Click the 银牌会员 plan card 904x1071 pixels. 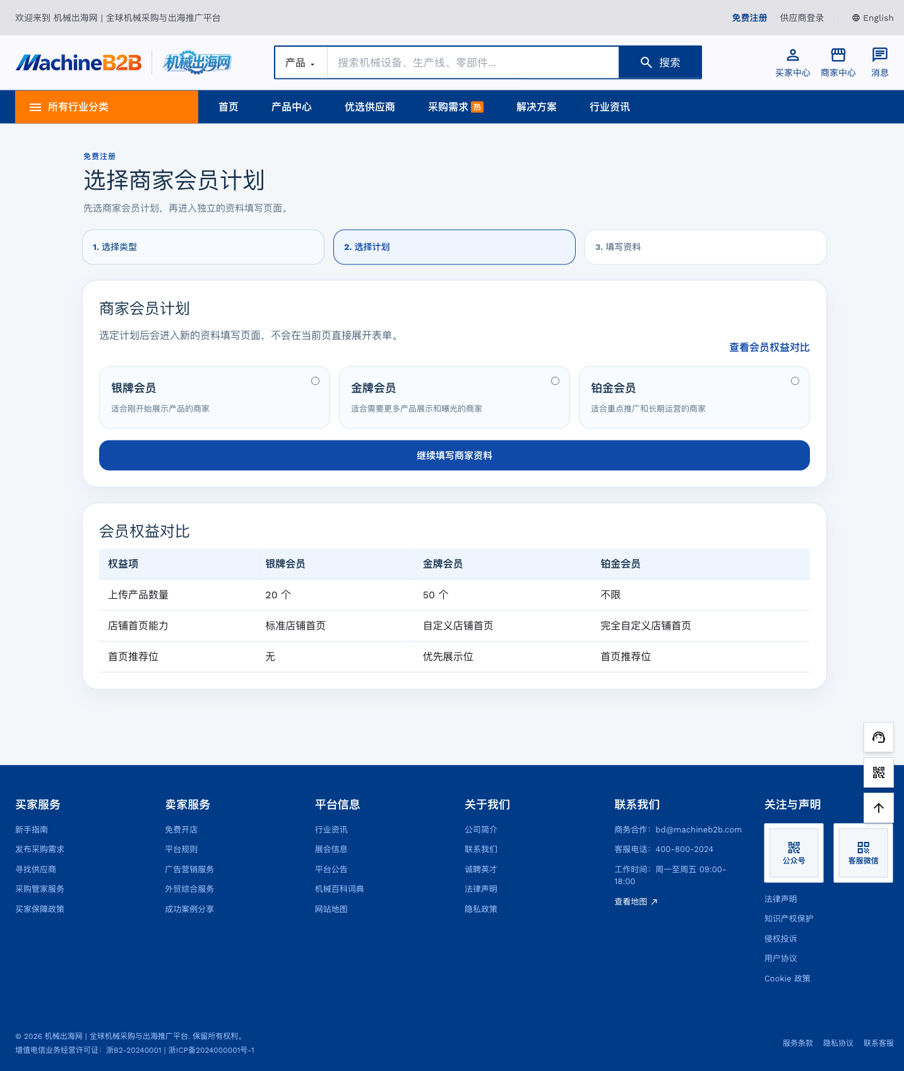(215, 398)
